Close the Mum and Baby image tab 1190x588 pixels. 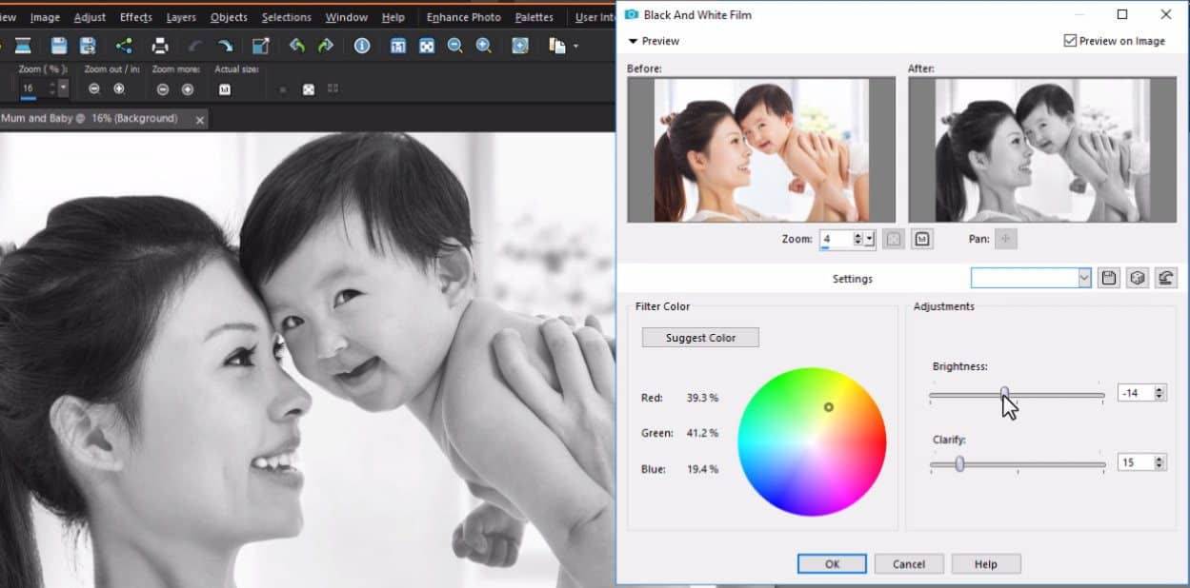pyautogui.click(x=198, y=119)
